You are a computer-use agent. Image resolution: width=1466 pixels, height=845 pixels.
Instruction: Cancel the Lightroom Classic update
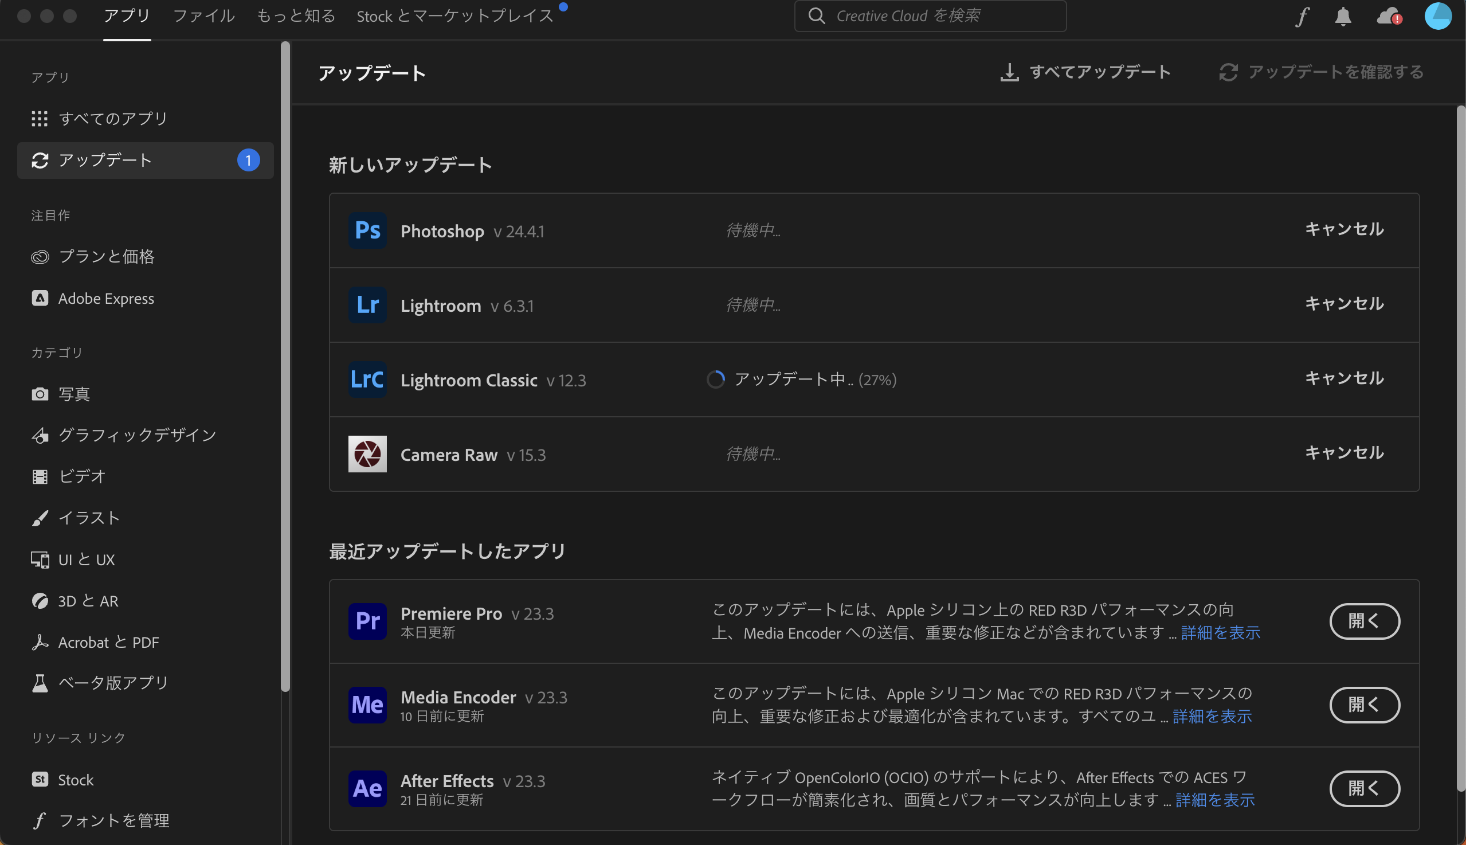pyautogui.click(x=1343, y=378)
